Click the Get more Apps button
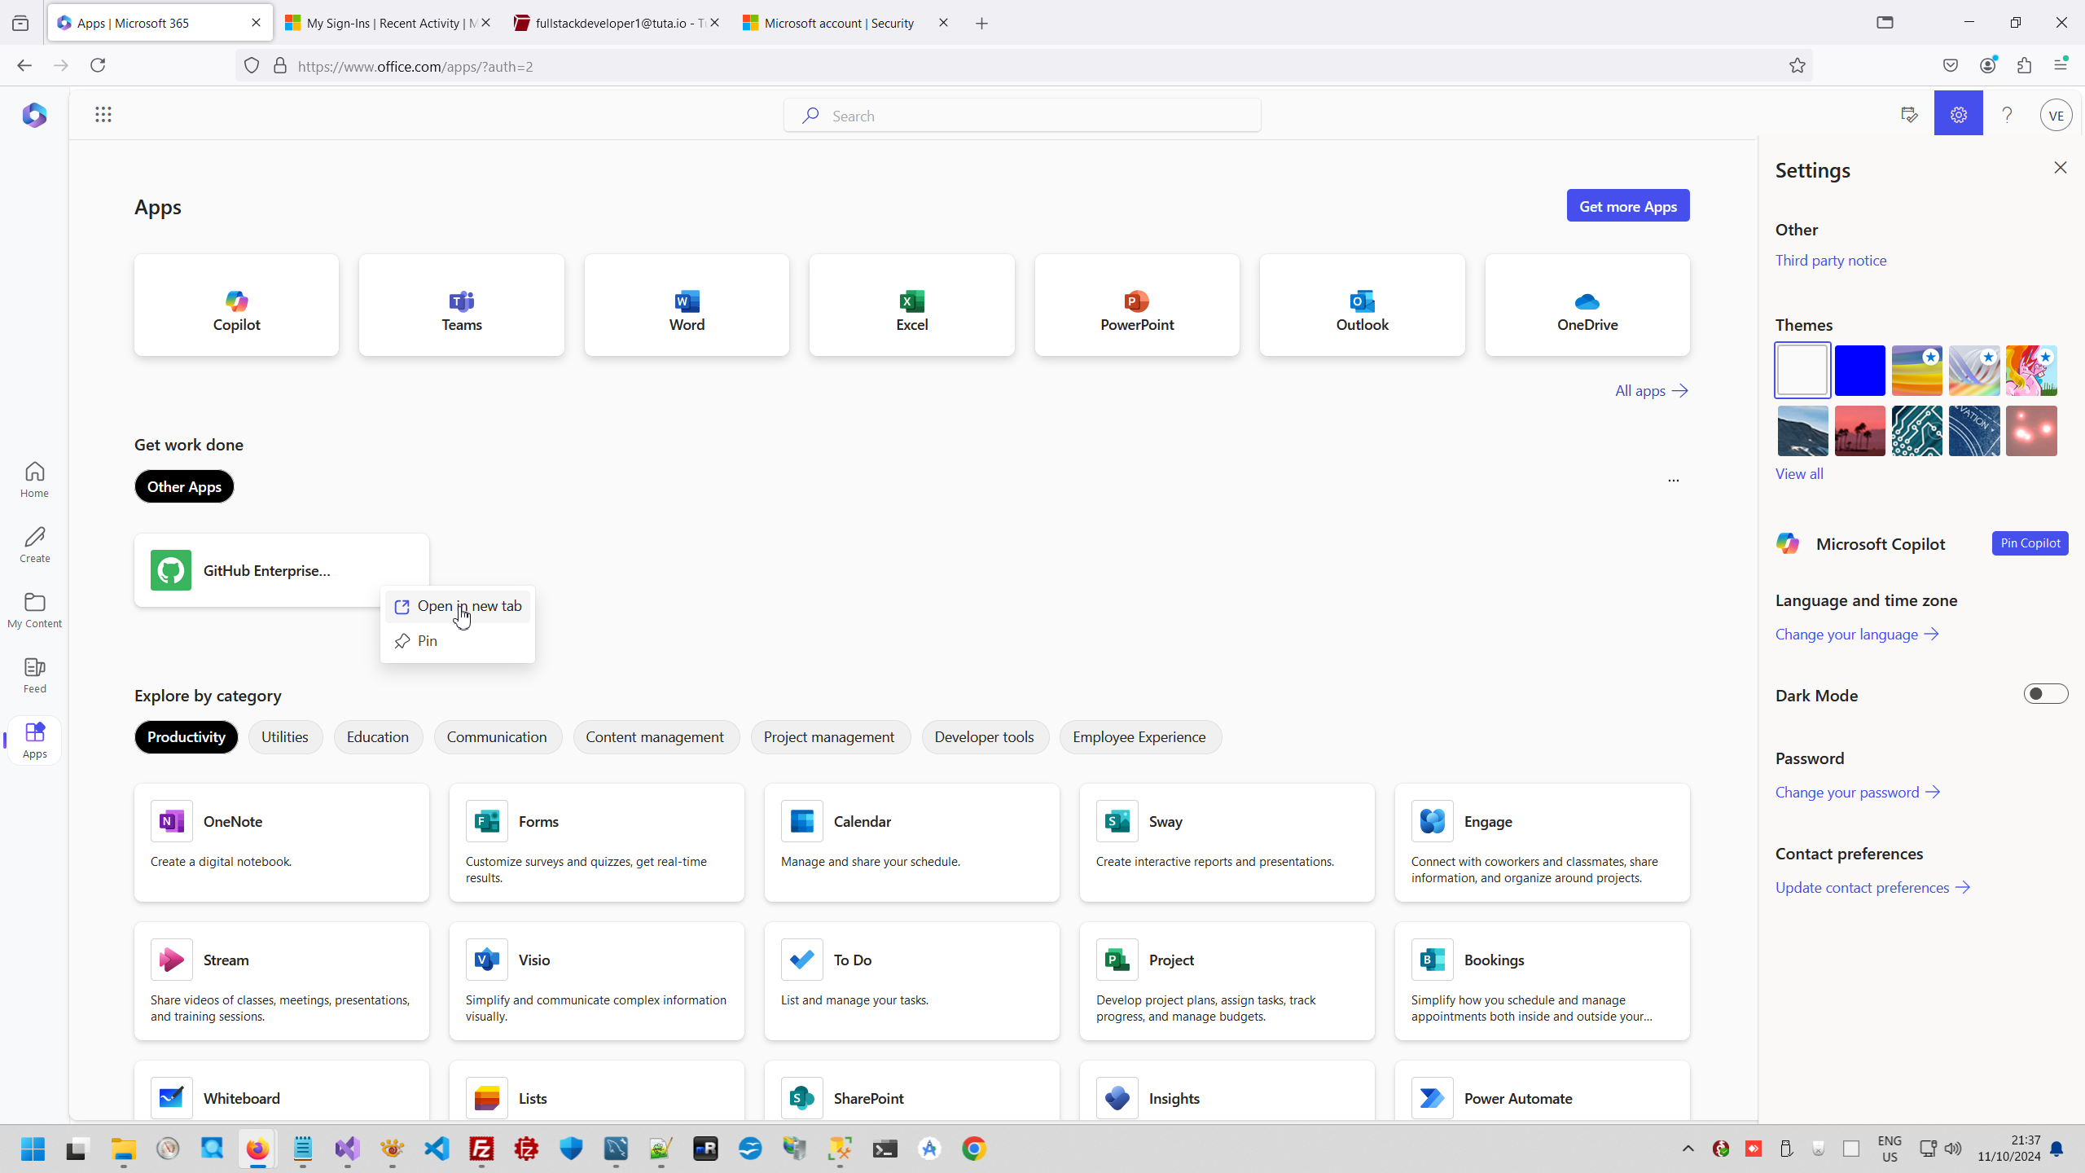 (1627, 206)
